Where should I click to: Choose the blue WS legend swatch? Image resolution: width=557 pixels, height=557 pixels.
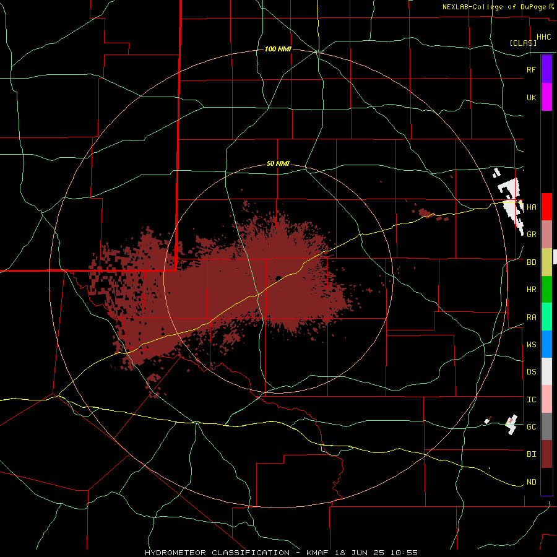coord(546,344)
